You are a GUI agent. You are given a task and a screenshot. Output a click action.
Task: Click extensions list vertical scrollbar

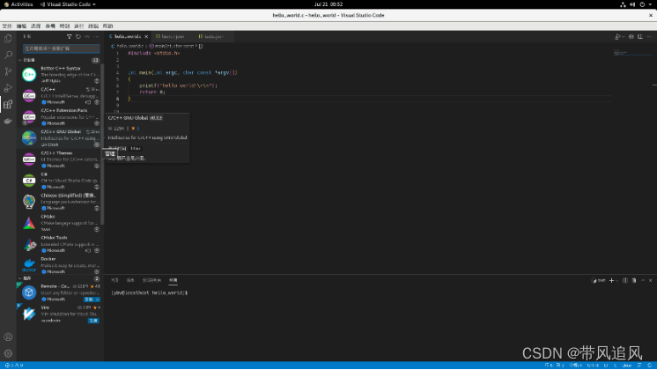[102, 143]
